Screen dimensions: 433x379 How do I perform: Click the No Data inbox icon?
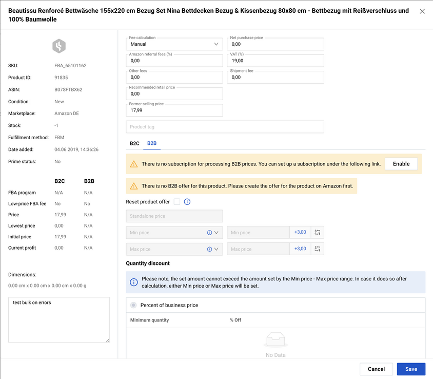pos(275,340)
